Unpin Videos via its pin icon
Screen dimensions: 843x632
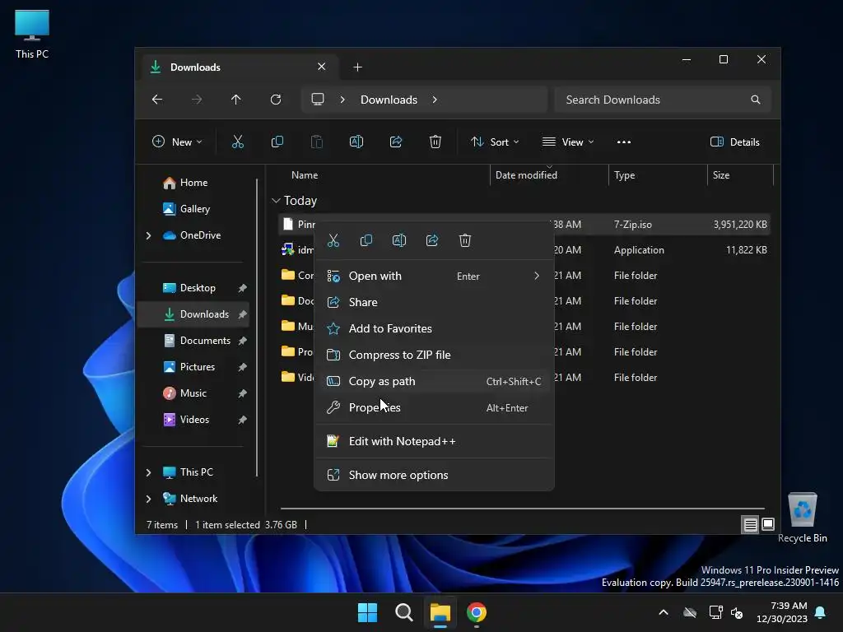(243, 420)
